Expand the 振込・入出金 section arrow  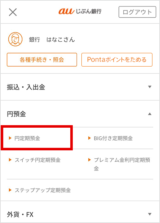pos(150,87)
